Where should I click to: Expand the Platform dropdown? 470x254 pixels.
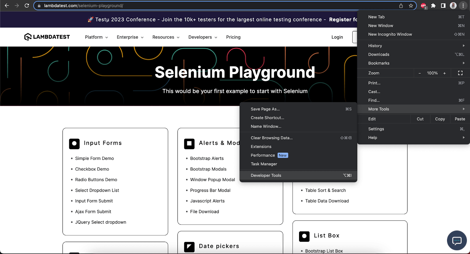97,37
